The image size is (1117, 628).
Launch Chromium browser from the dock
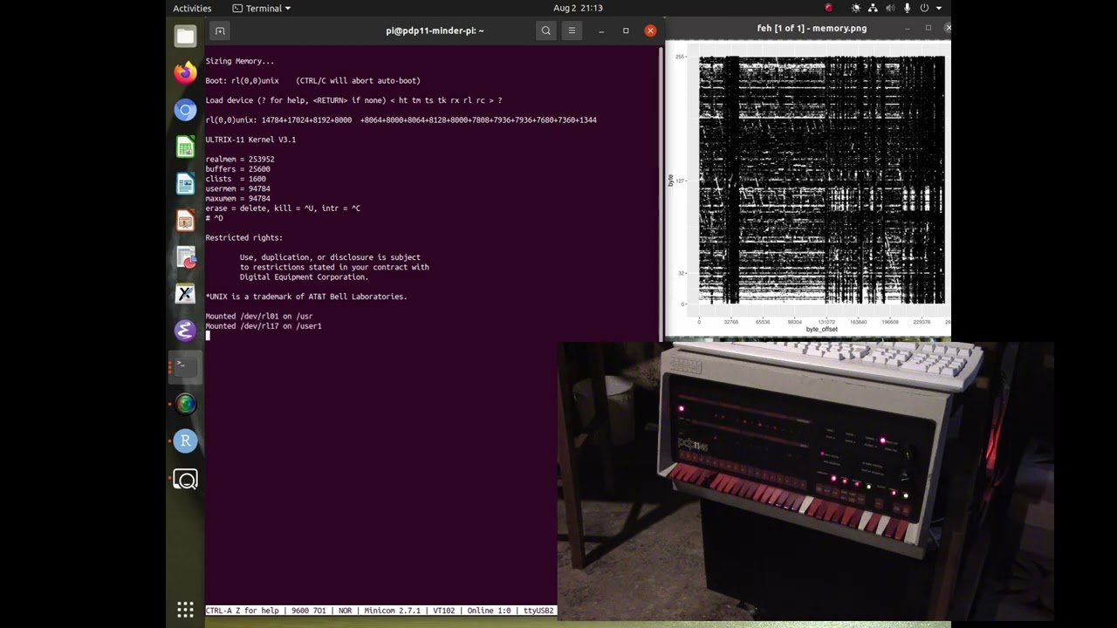[185, 110]
